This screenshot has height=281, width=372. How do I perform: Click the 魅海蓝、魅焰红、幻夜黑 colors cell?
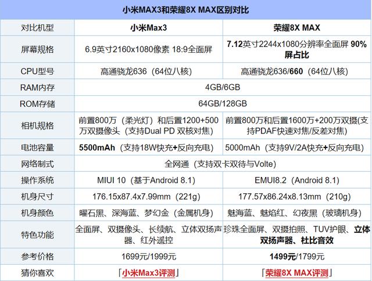(x=297, y=213)
